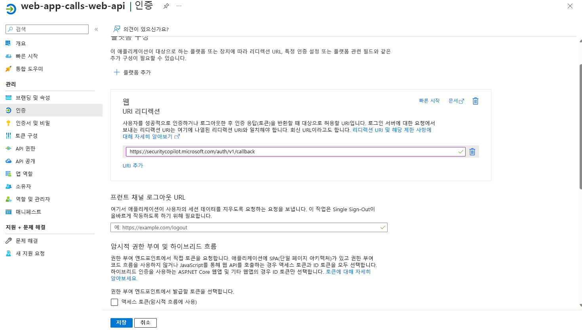
Task: Collapse the sidebar with the « chevron
Action: click(x=95, y=29)
